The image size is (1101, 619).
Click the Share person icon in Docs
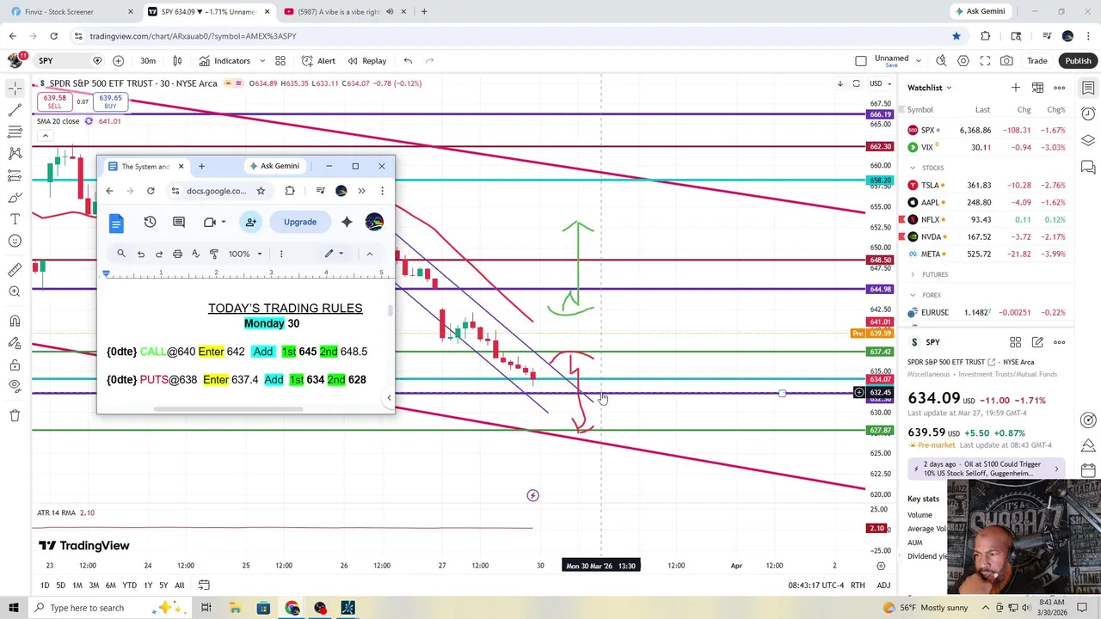click(x=250, y=222)
